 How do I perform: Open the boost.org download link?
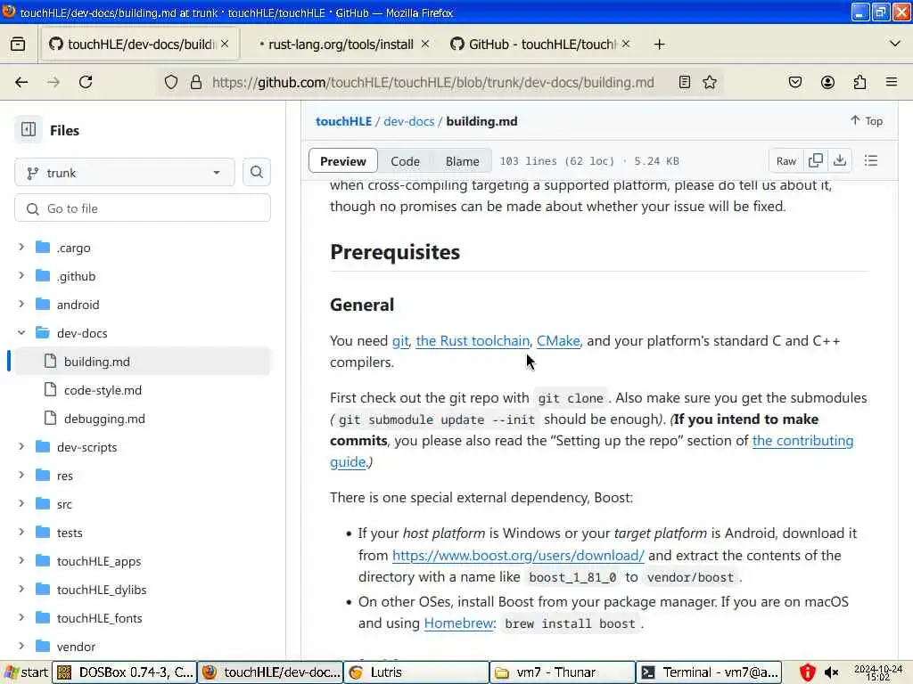[518, 556]
